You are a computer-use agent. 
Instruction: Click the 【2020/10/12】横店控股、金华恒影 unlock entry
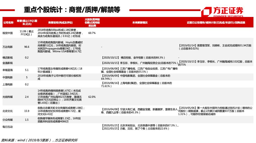coord(133,58)
